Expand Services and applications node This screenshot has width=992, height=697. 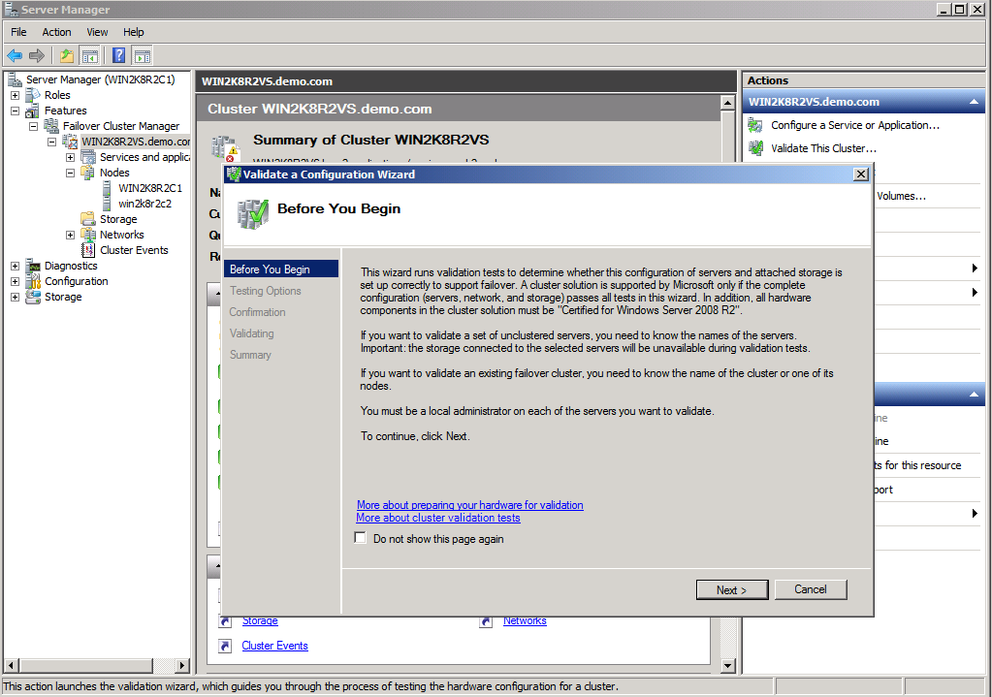tap(70, 157)
